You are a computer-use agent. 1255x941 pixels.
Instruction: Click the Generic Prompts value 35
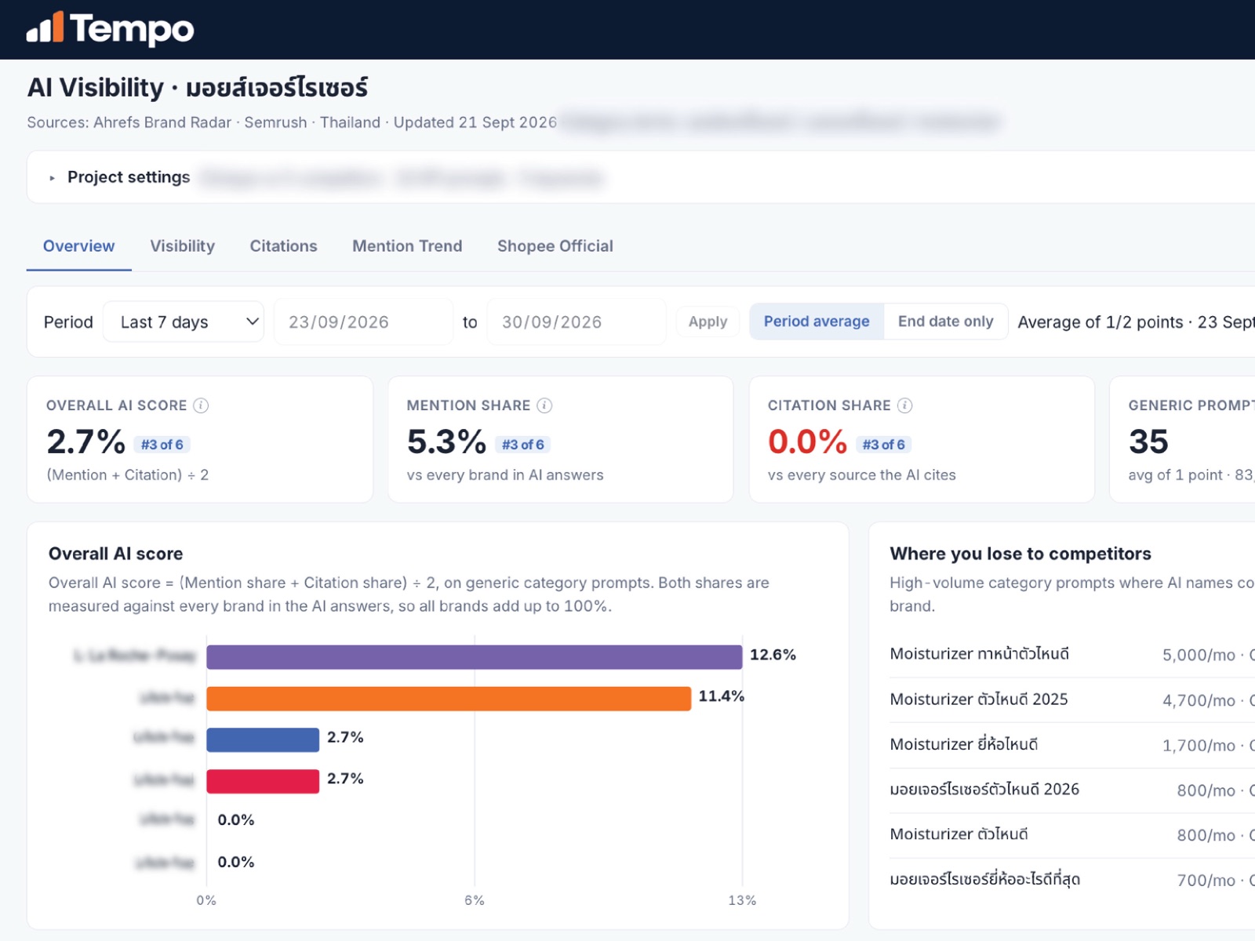click(x=1148, y=441)
